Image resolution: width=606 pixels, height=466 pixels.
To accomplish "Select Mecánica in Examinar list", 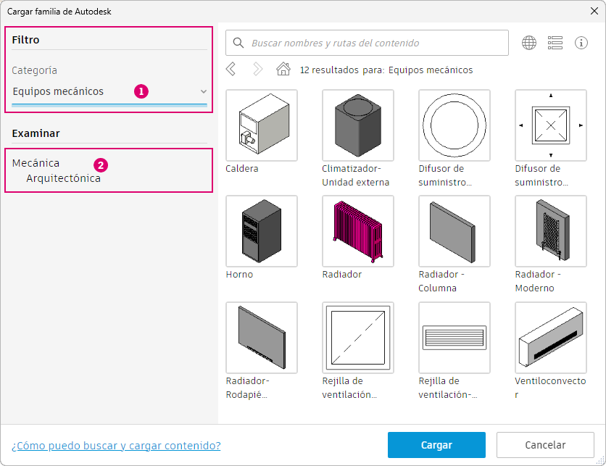I will click(x=36, y=163).
